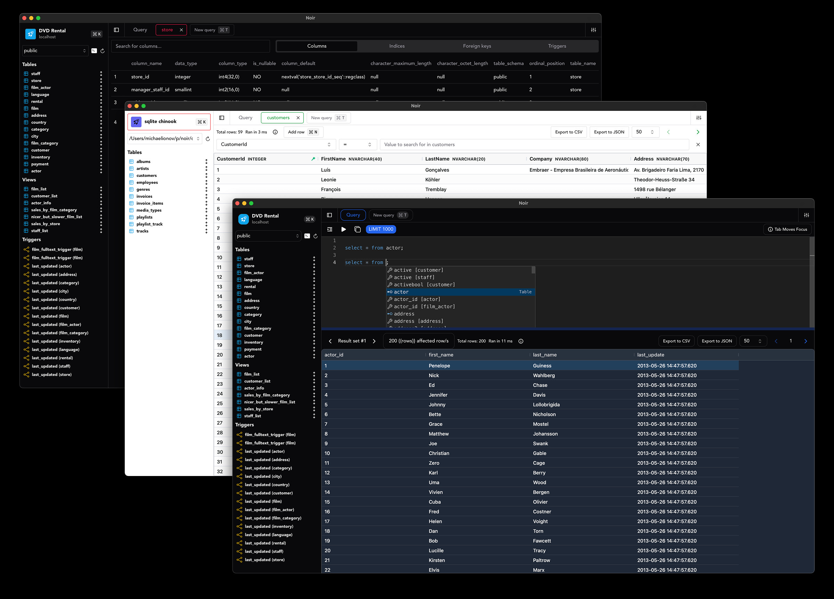This screenshot has width=834, height=599.
Task: Open page size 50 dropdown in results
Action: tap(752, 341)
